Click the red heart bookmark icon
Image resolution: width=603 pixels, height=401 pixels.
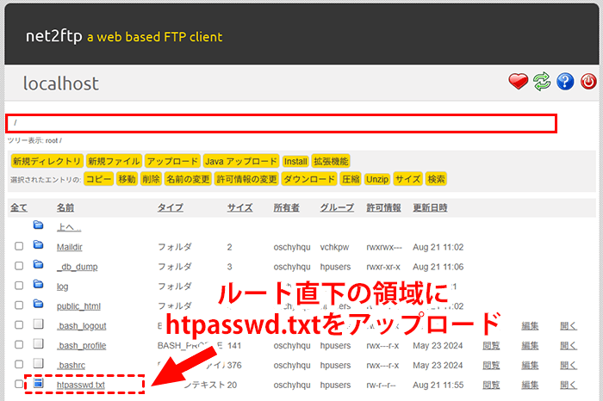[518, 82]
